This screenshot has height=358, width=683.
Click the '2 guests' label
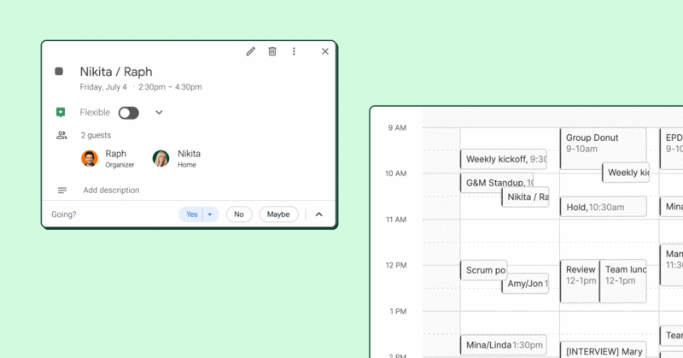(96, 135)
